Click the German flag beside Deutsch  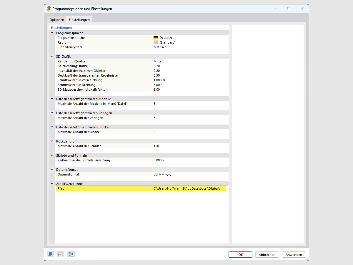tap(156, 37)
